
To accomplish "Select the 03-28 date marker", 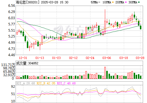I will (140, 58).
